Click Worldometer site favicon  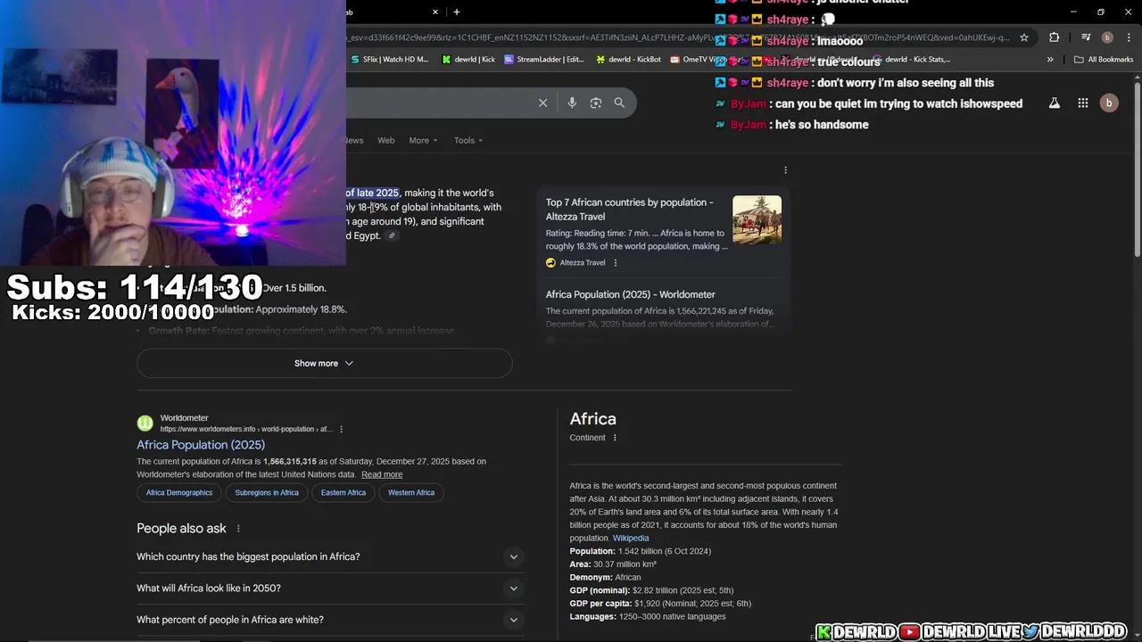tap(145, 423)
